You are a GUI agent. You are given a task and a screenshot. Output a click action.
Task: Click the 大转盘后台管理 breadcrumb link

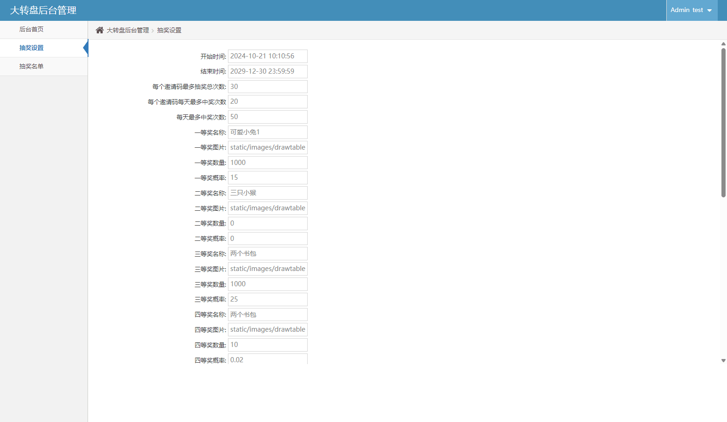128,30
